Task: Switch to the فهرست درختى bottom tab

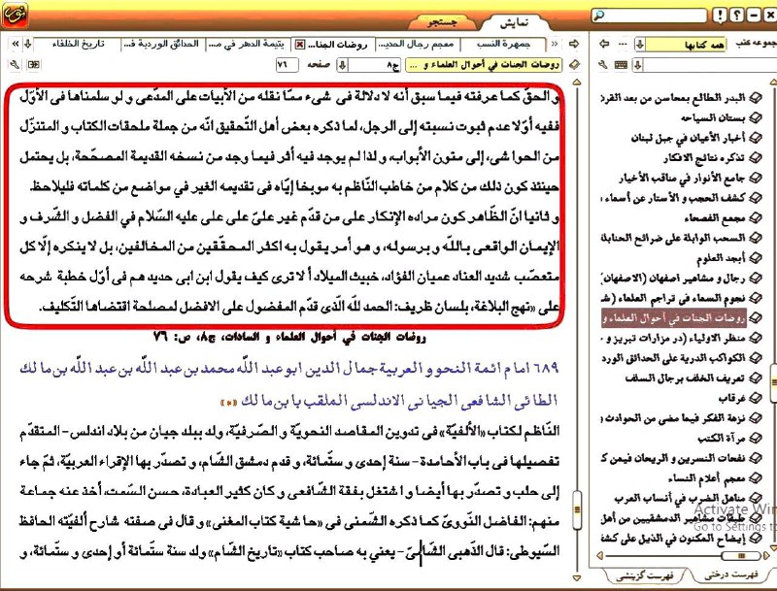Action: click(732, 575)
